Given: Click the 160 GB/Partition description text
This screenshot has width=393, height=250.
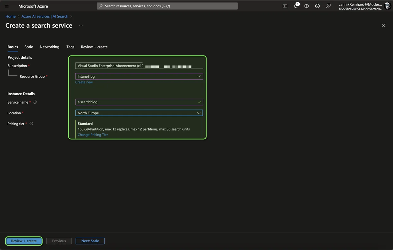Looking at the screenshot, I should click(x=134, y=129).
